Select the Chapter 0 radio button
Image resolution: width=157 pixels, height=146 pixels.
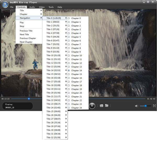coord(69,18)
